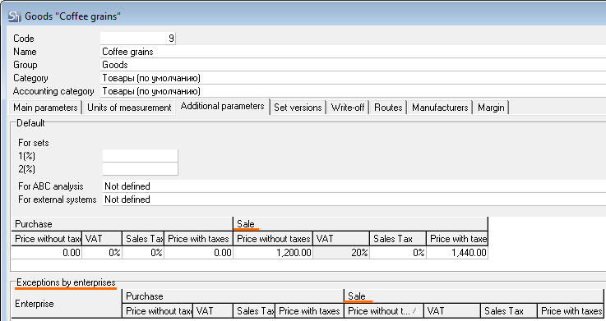Go to the Set versions tab
The height and width of the screenshot is (321, 606).
click(298, 108)
